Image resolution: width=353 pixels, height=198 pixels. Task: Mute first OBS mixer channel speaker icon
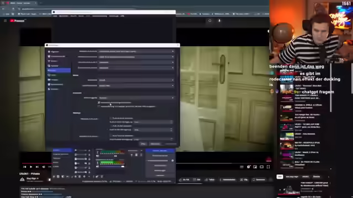pyautogui.click(x=98, y=156)
